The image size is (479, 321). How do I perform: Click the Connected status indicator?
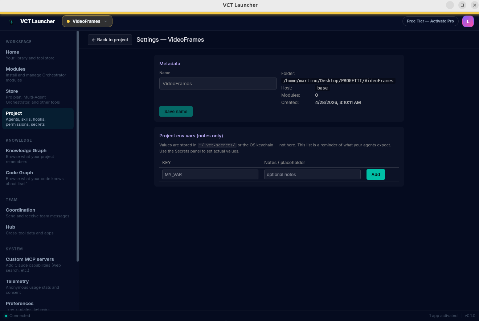click(x=17, y=316)
